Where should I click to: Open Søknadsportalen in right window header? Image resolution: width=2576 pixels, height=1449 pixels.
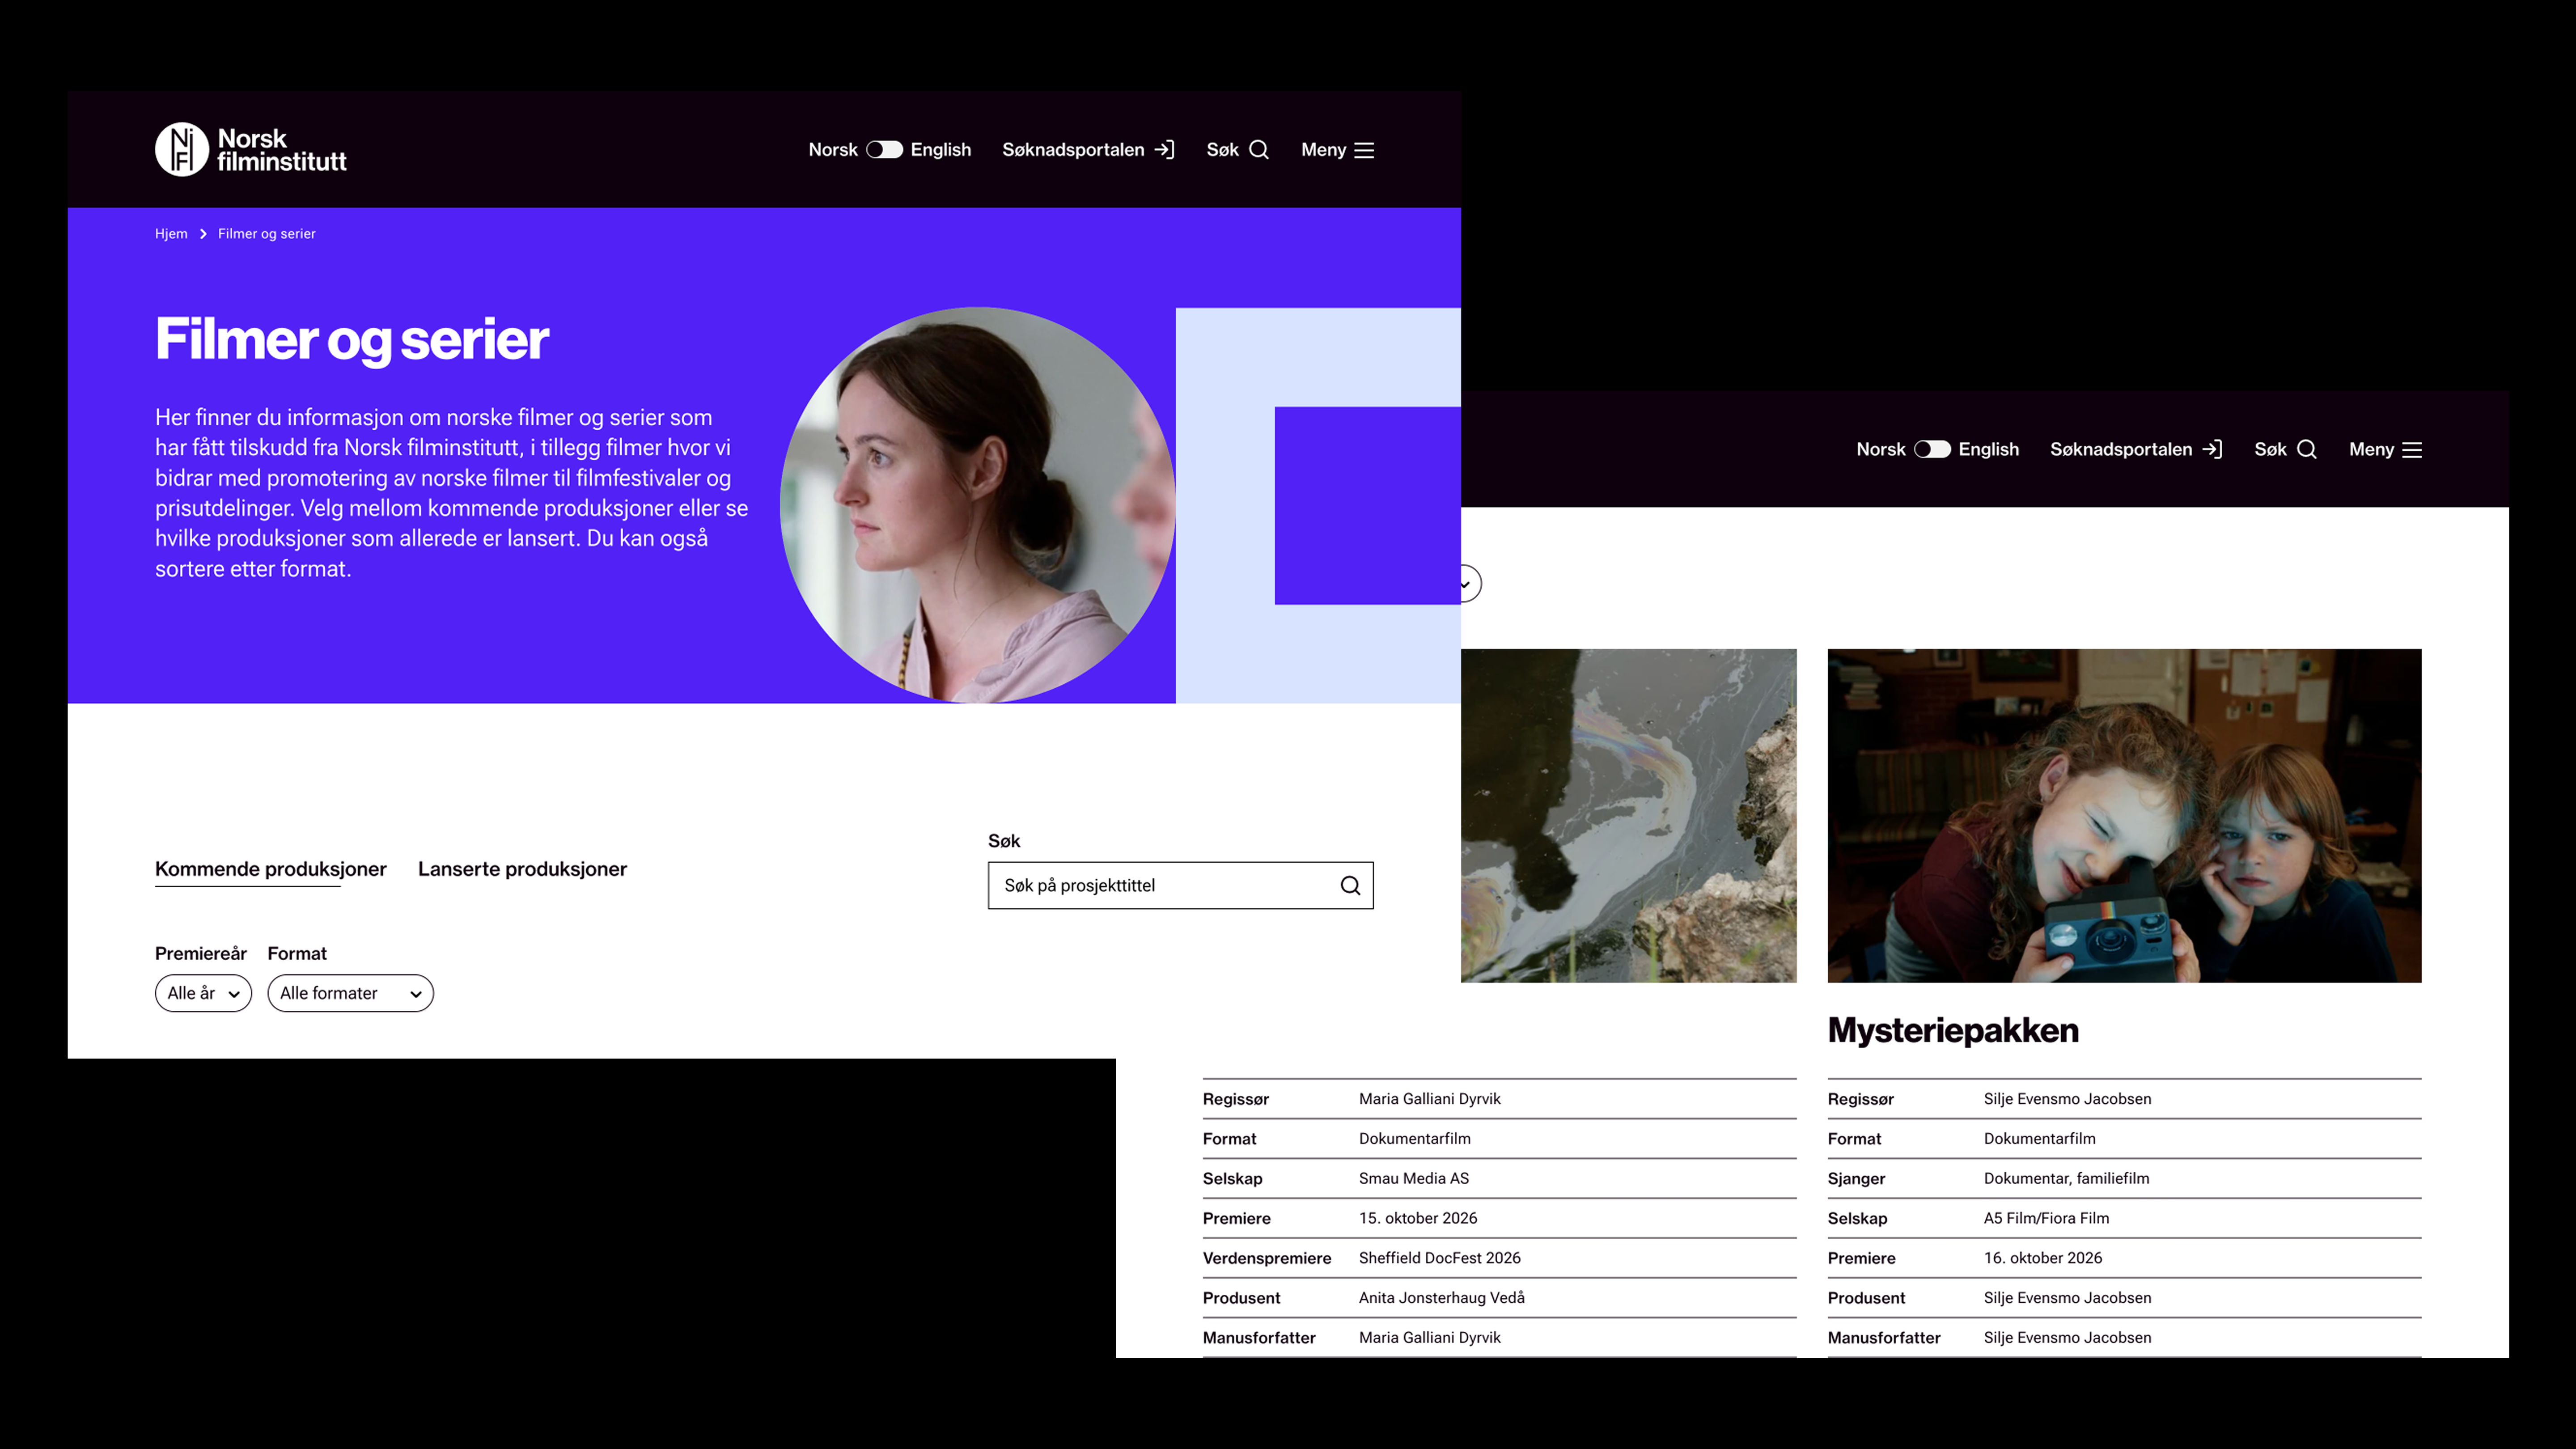coord(2136,450)
